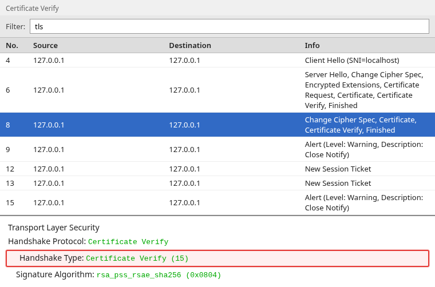Click destination 127.0.0.1 in packet 6 row
This screenshot has height=287, width=435.
pyautogui.click(x=184, y=90)
